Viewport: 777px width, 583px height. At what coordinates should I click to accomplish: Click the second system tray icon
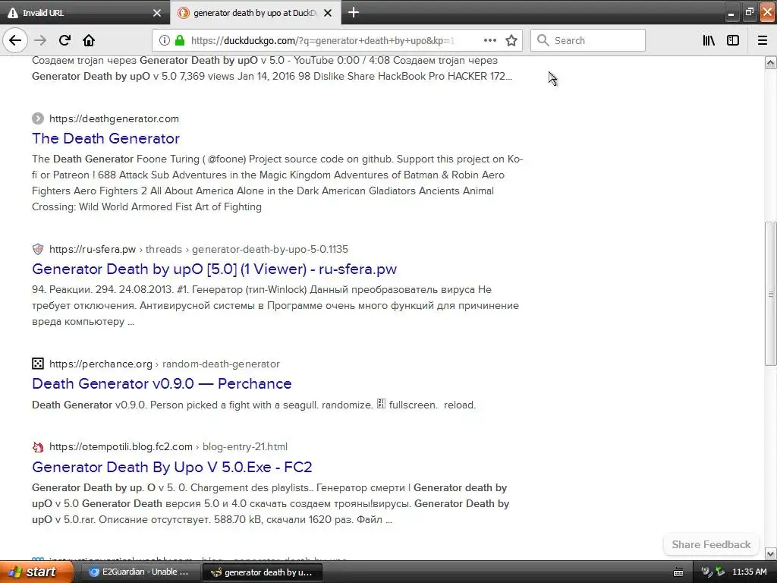click(721, 572)
